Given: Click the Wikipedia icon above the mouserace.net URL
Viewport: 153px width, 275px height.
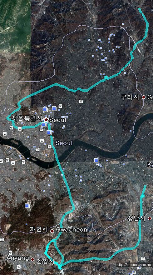Looking at the screenshot, I should [143, 258].
